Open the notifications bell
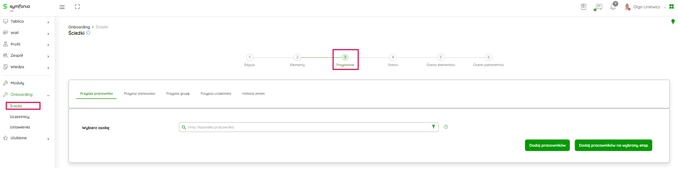678x170 pixels. 613,7
